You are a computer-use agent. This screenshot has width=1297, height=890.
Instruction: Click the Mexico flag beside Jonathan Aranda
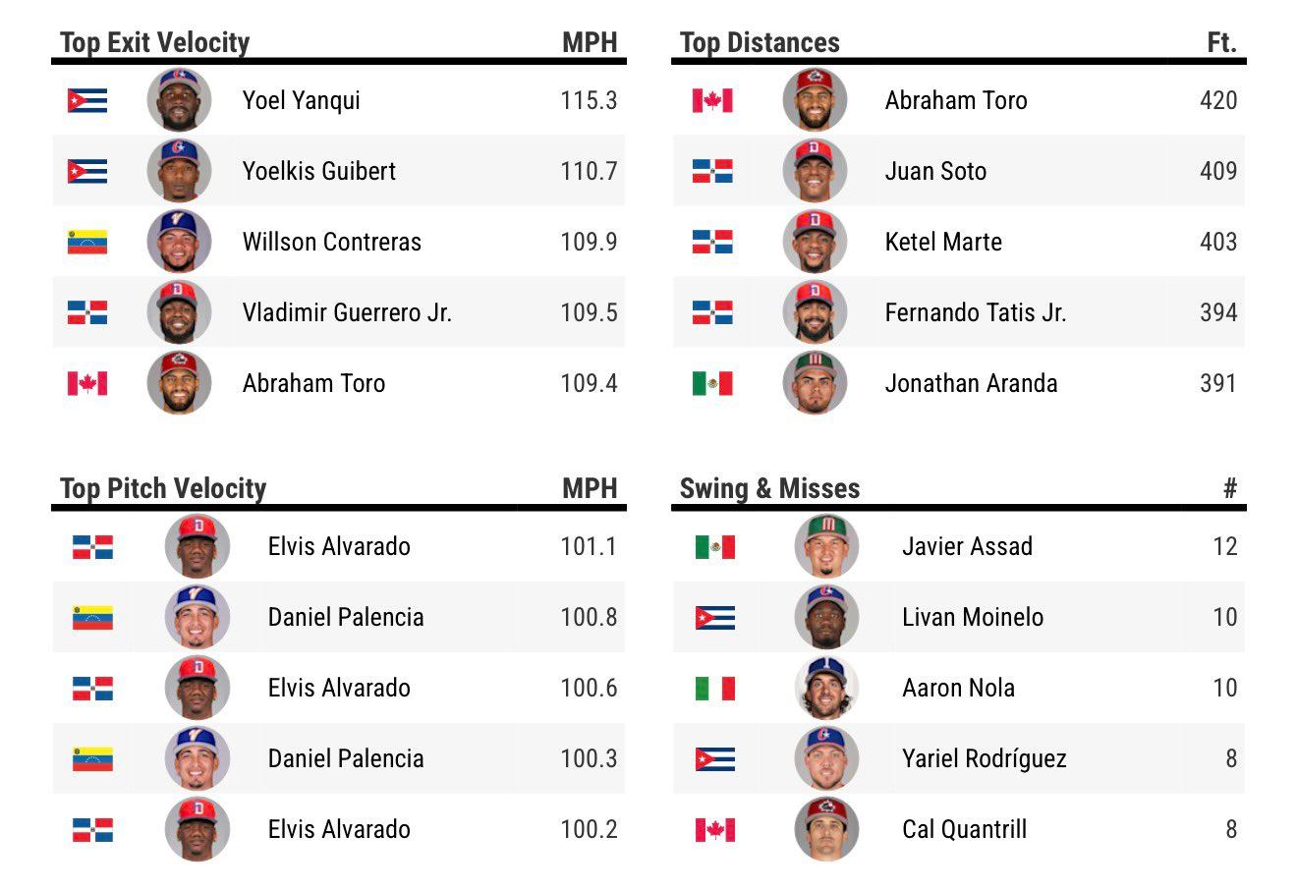point(712,383)
